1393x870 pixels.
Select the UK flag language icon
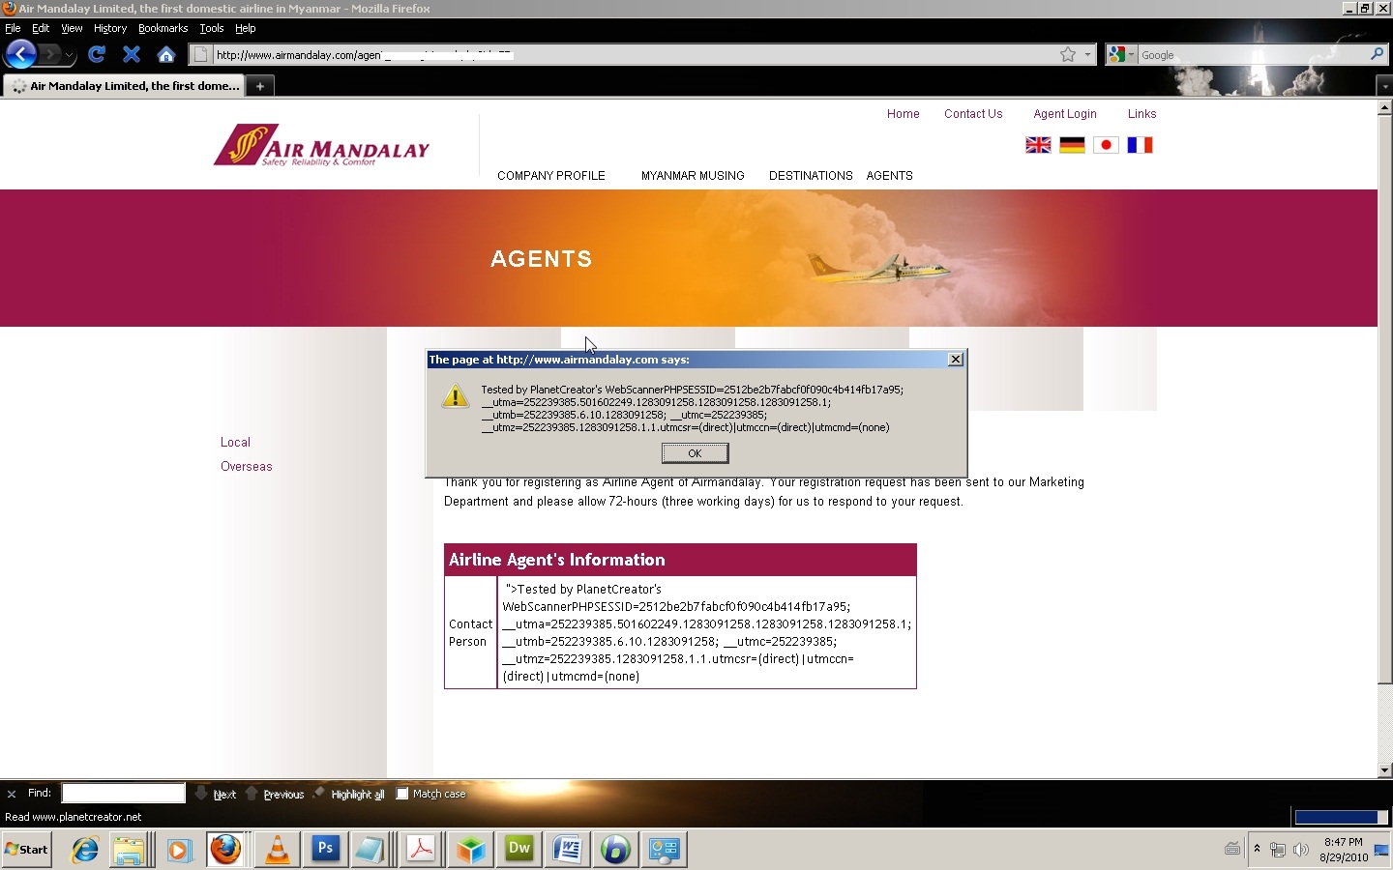(1038, 145)
